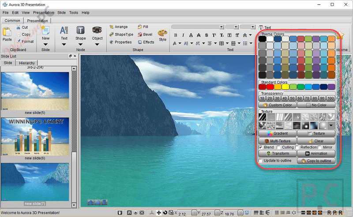Open the bullet list dropdown arrow

click(251, 43)
